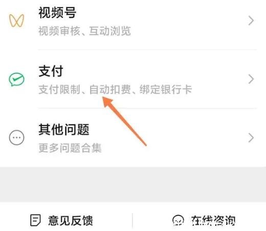Tap the feedback note icon

[35, 220]
